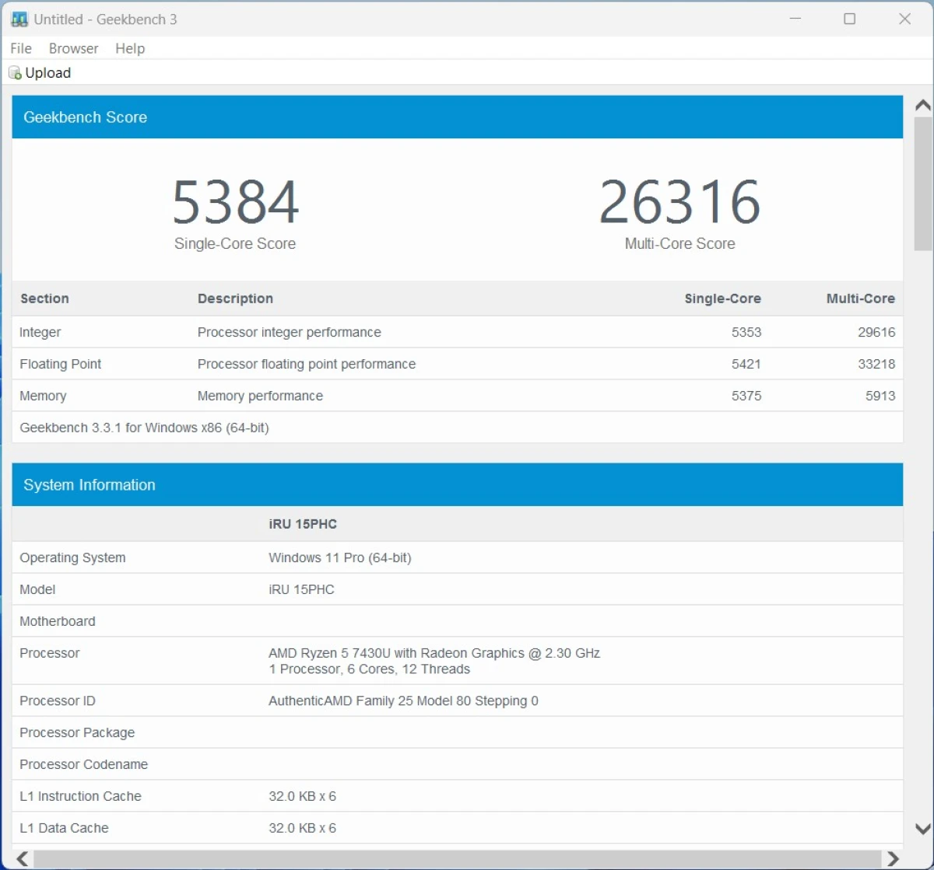The height and width of the screenshot is (870, 934).
Task: Click the vertical scrollbar thumb
Action: click(922, 183)
